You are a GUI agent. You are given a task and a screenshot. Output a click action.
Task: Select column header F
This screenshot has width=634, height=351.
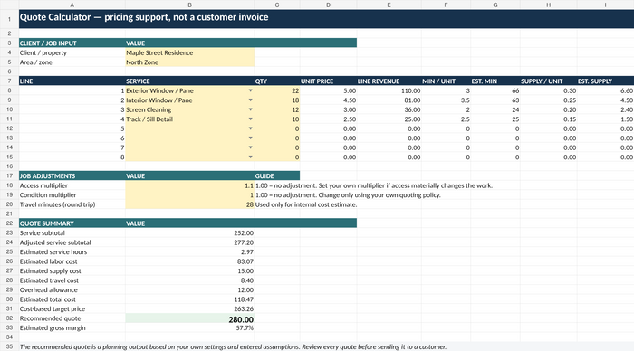tap(446, 5)
